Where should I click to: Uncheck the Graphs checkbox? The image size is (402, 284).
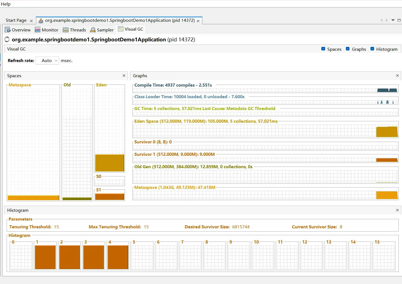coord(348,49)
